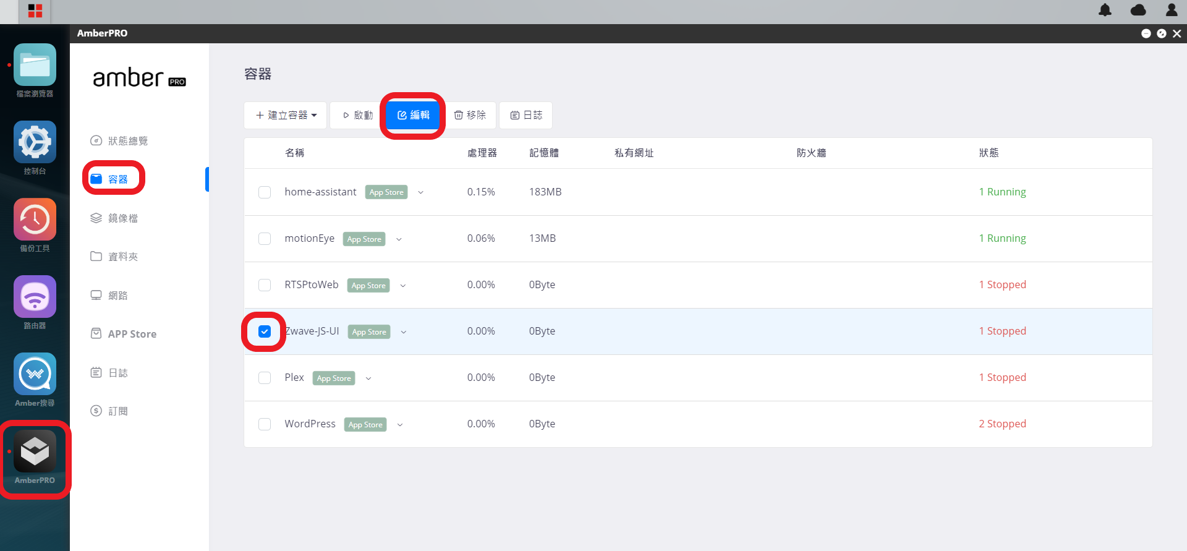The image size is (1187, 551).
Task: Open the 建立容器 create container dropdown
Action: click(286, 116)
